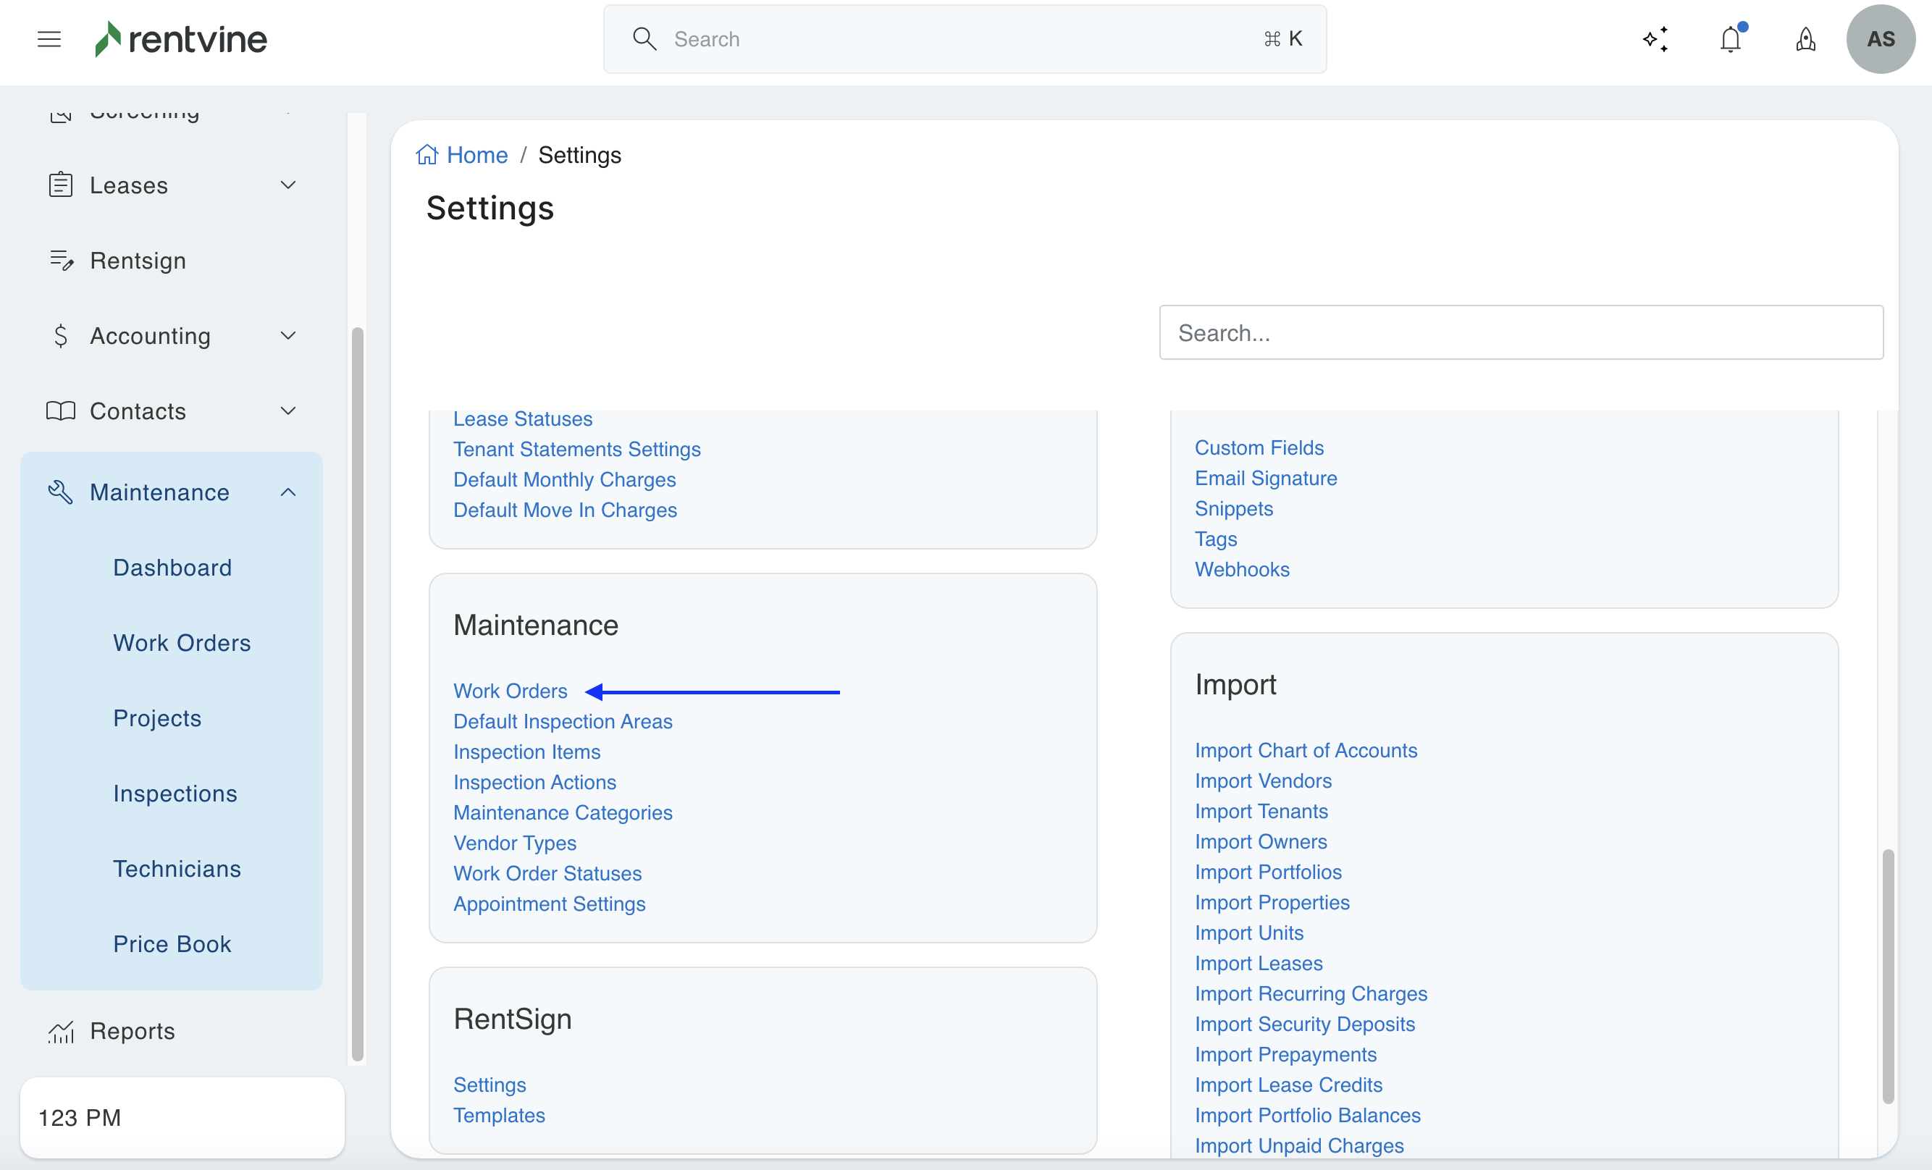Image resolution: width=1932 pixels, height=1170 pixels.
Task: Select Work Orders in the sidebar
Action: click(181, 642)
